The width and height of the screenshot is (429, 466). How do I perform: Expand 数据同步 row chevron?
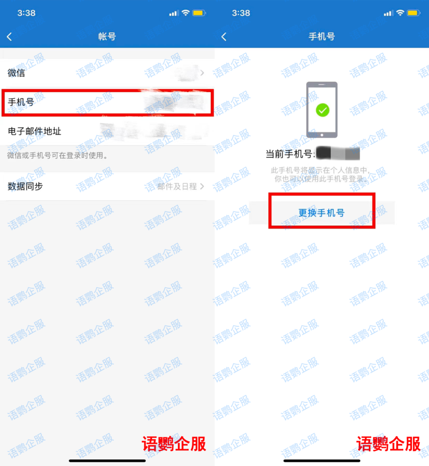tap(202, 186)
